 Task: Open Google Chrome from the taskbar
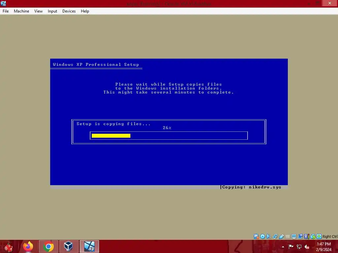click(x=49, y=246)
